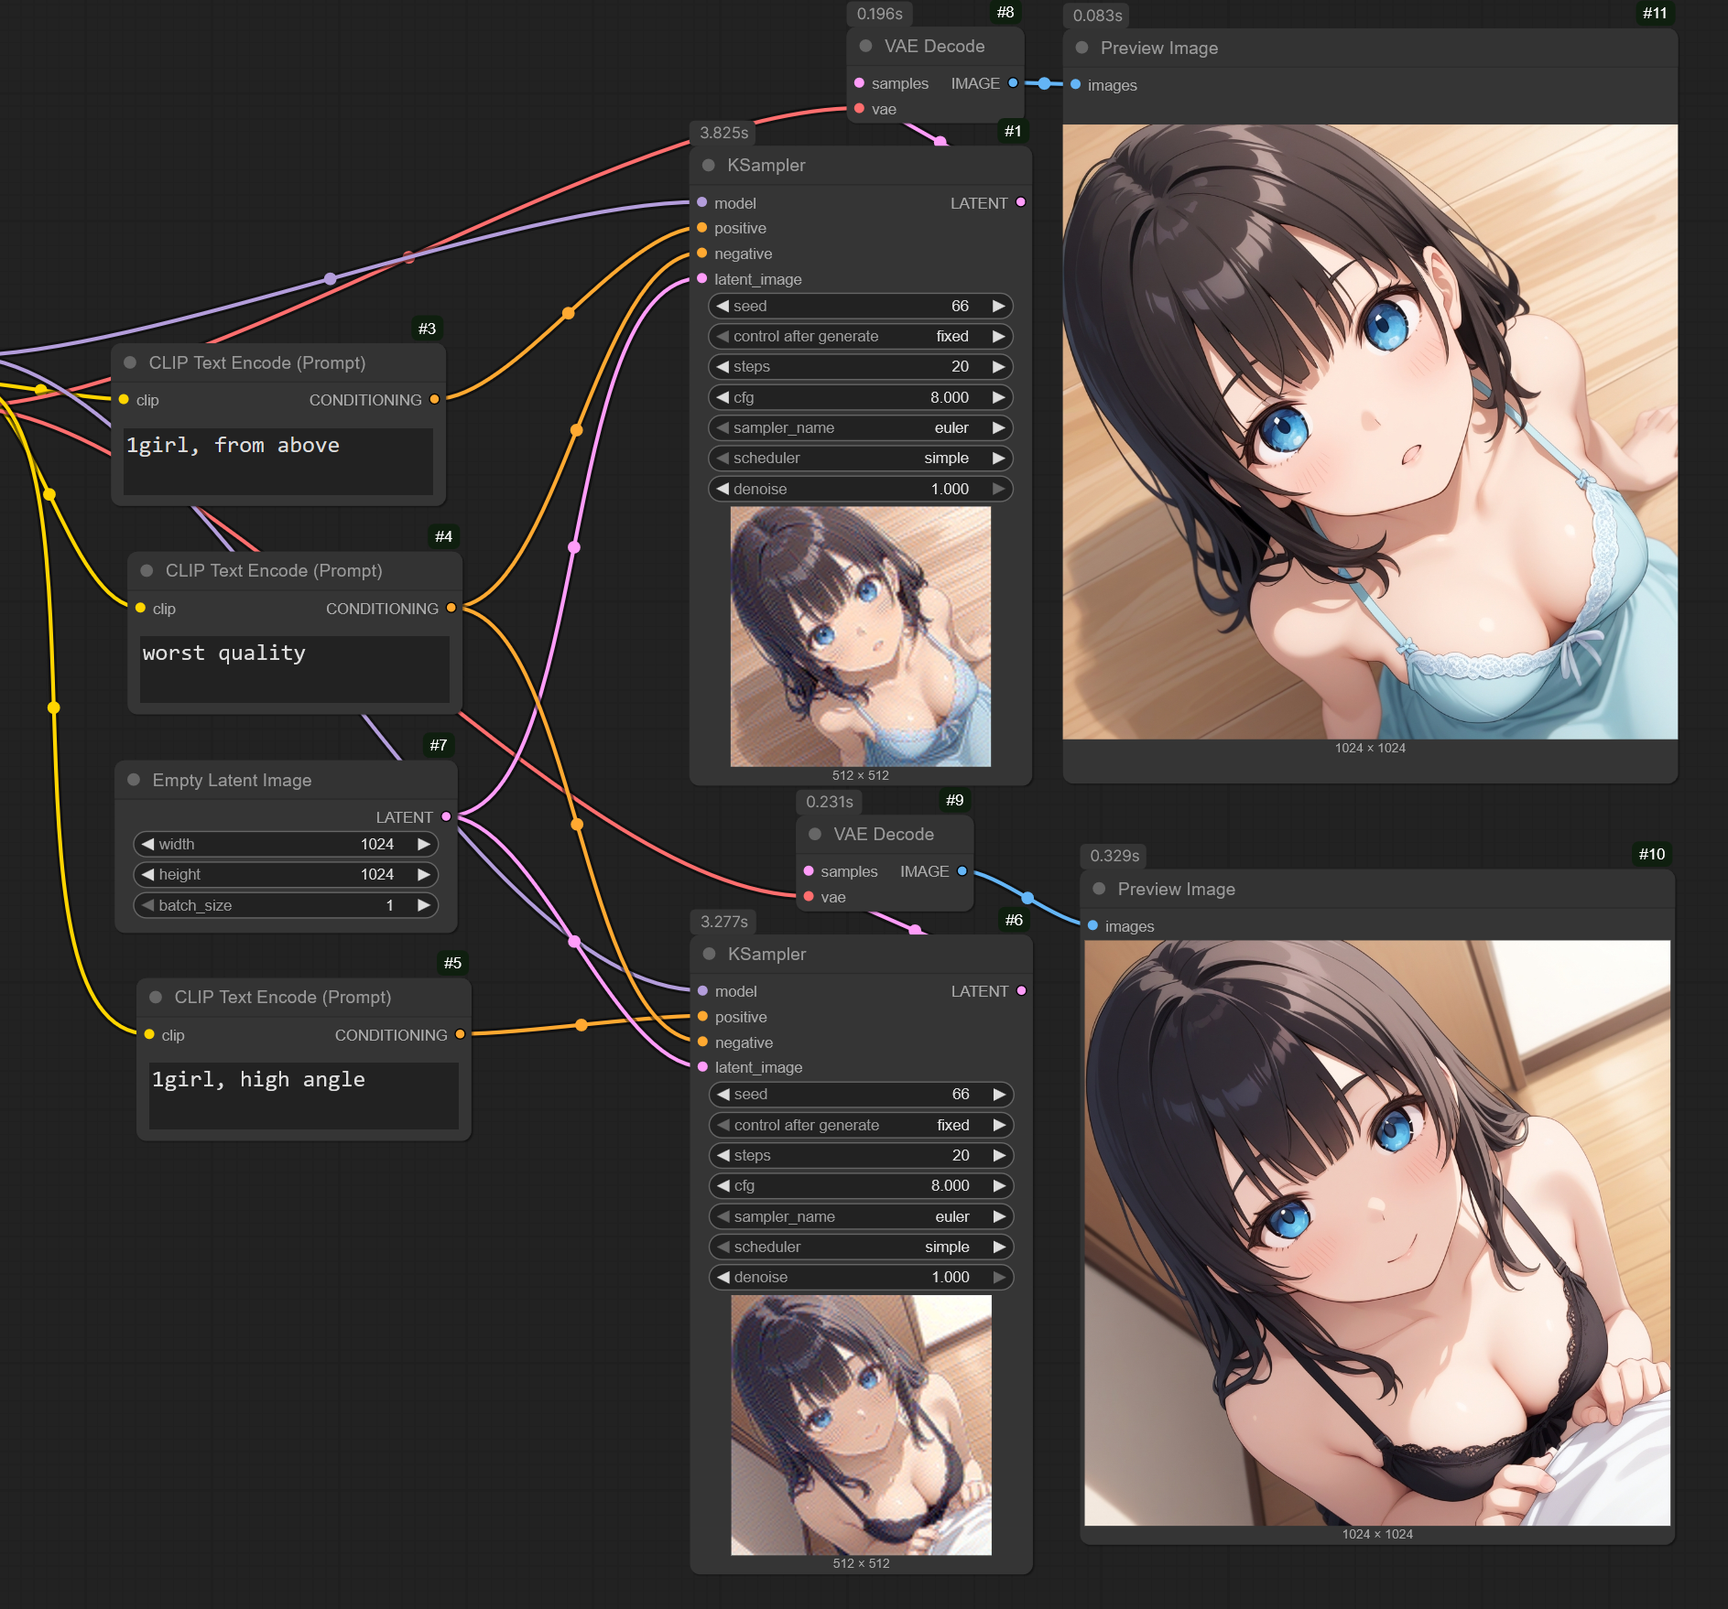Click the '1girl, from above' prompt text box
Image resolution: width=1728 pixels, height=1609 pixels.
tap(278, 461)
